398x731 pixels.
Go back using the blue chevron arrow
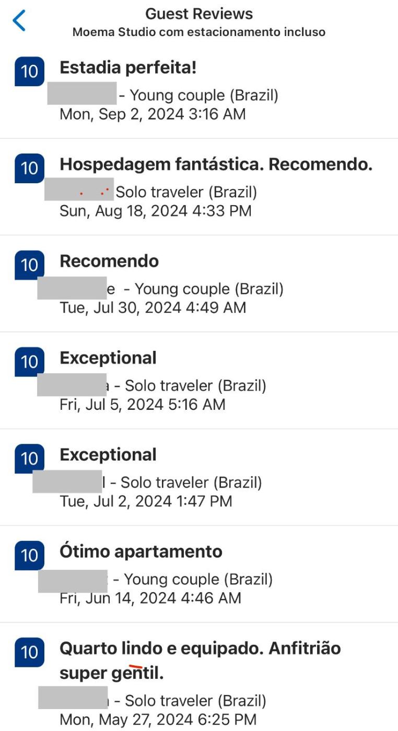pyautogui.click(x=19, y=20)
